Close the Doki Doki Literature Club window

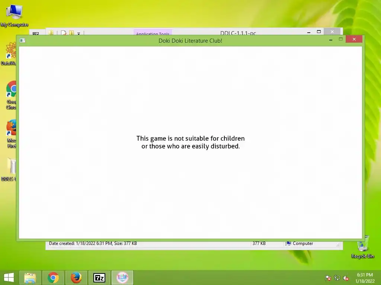pos(354,39)
